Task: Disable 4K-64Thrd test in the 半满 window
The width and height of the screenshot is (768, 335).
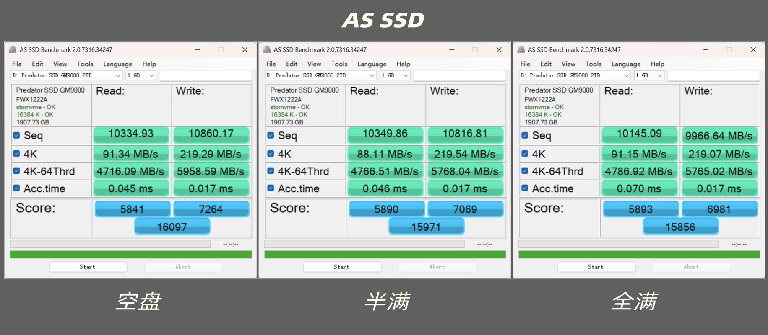Action: point(271,171)
